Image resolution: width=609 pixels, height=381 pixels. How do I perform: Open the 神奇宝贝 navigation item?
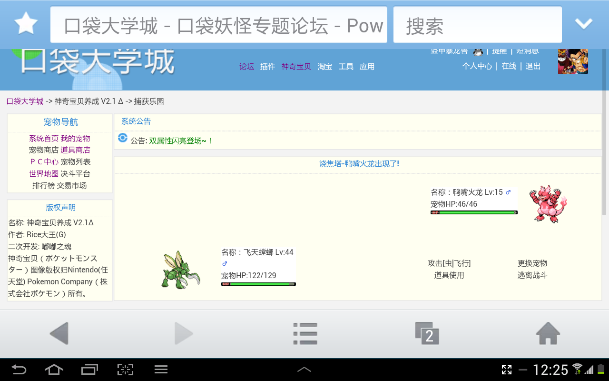point(296,67)
